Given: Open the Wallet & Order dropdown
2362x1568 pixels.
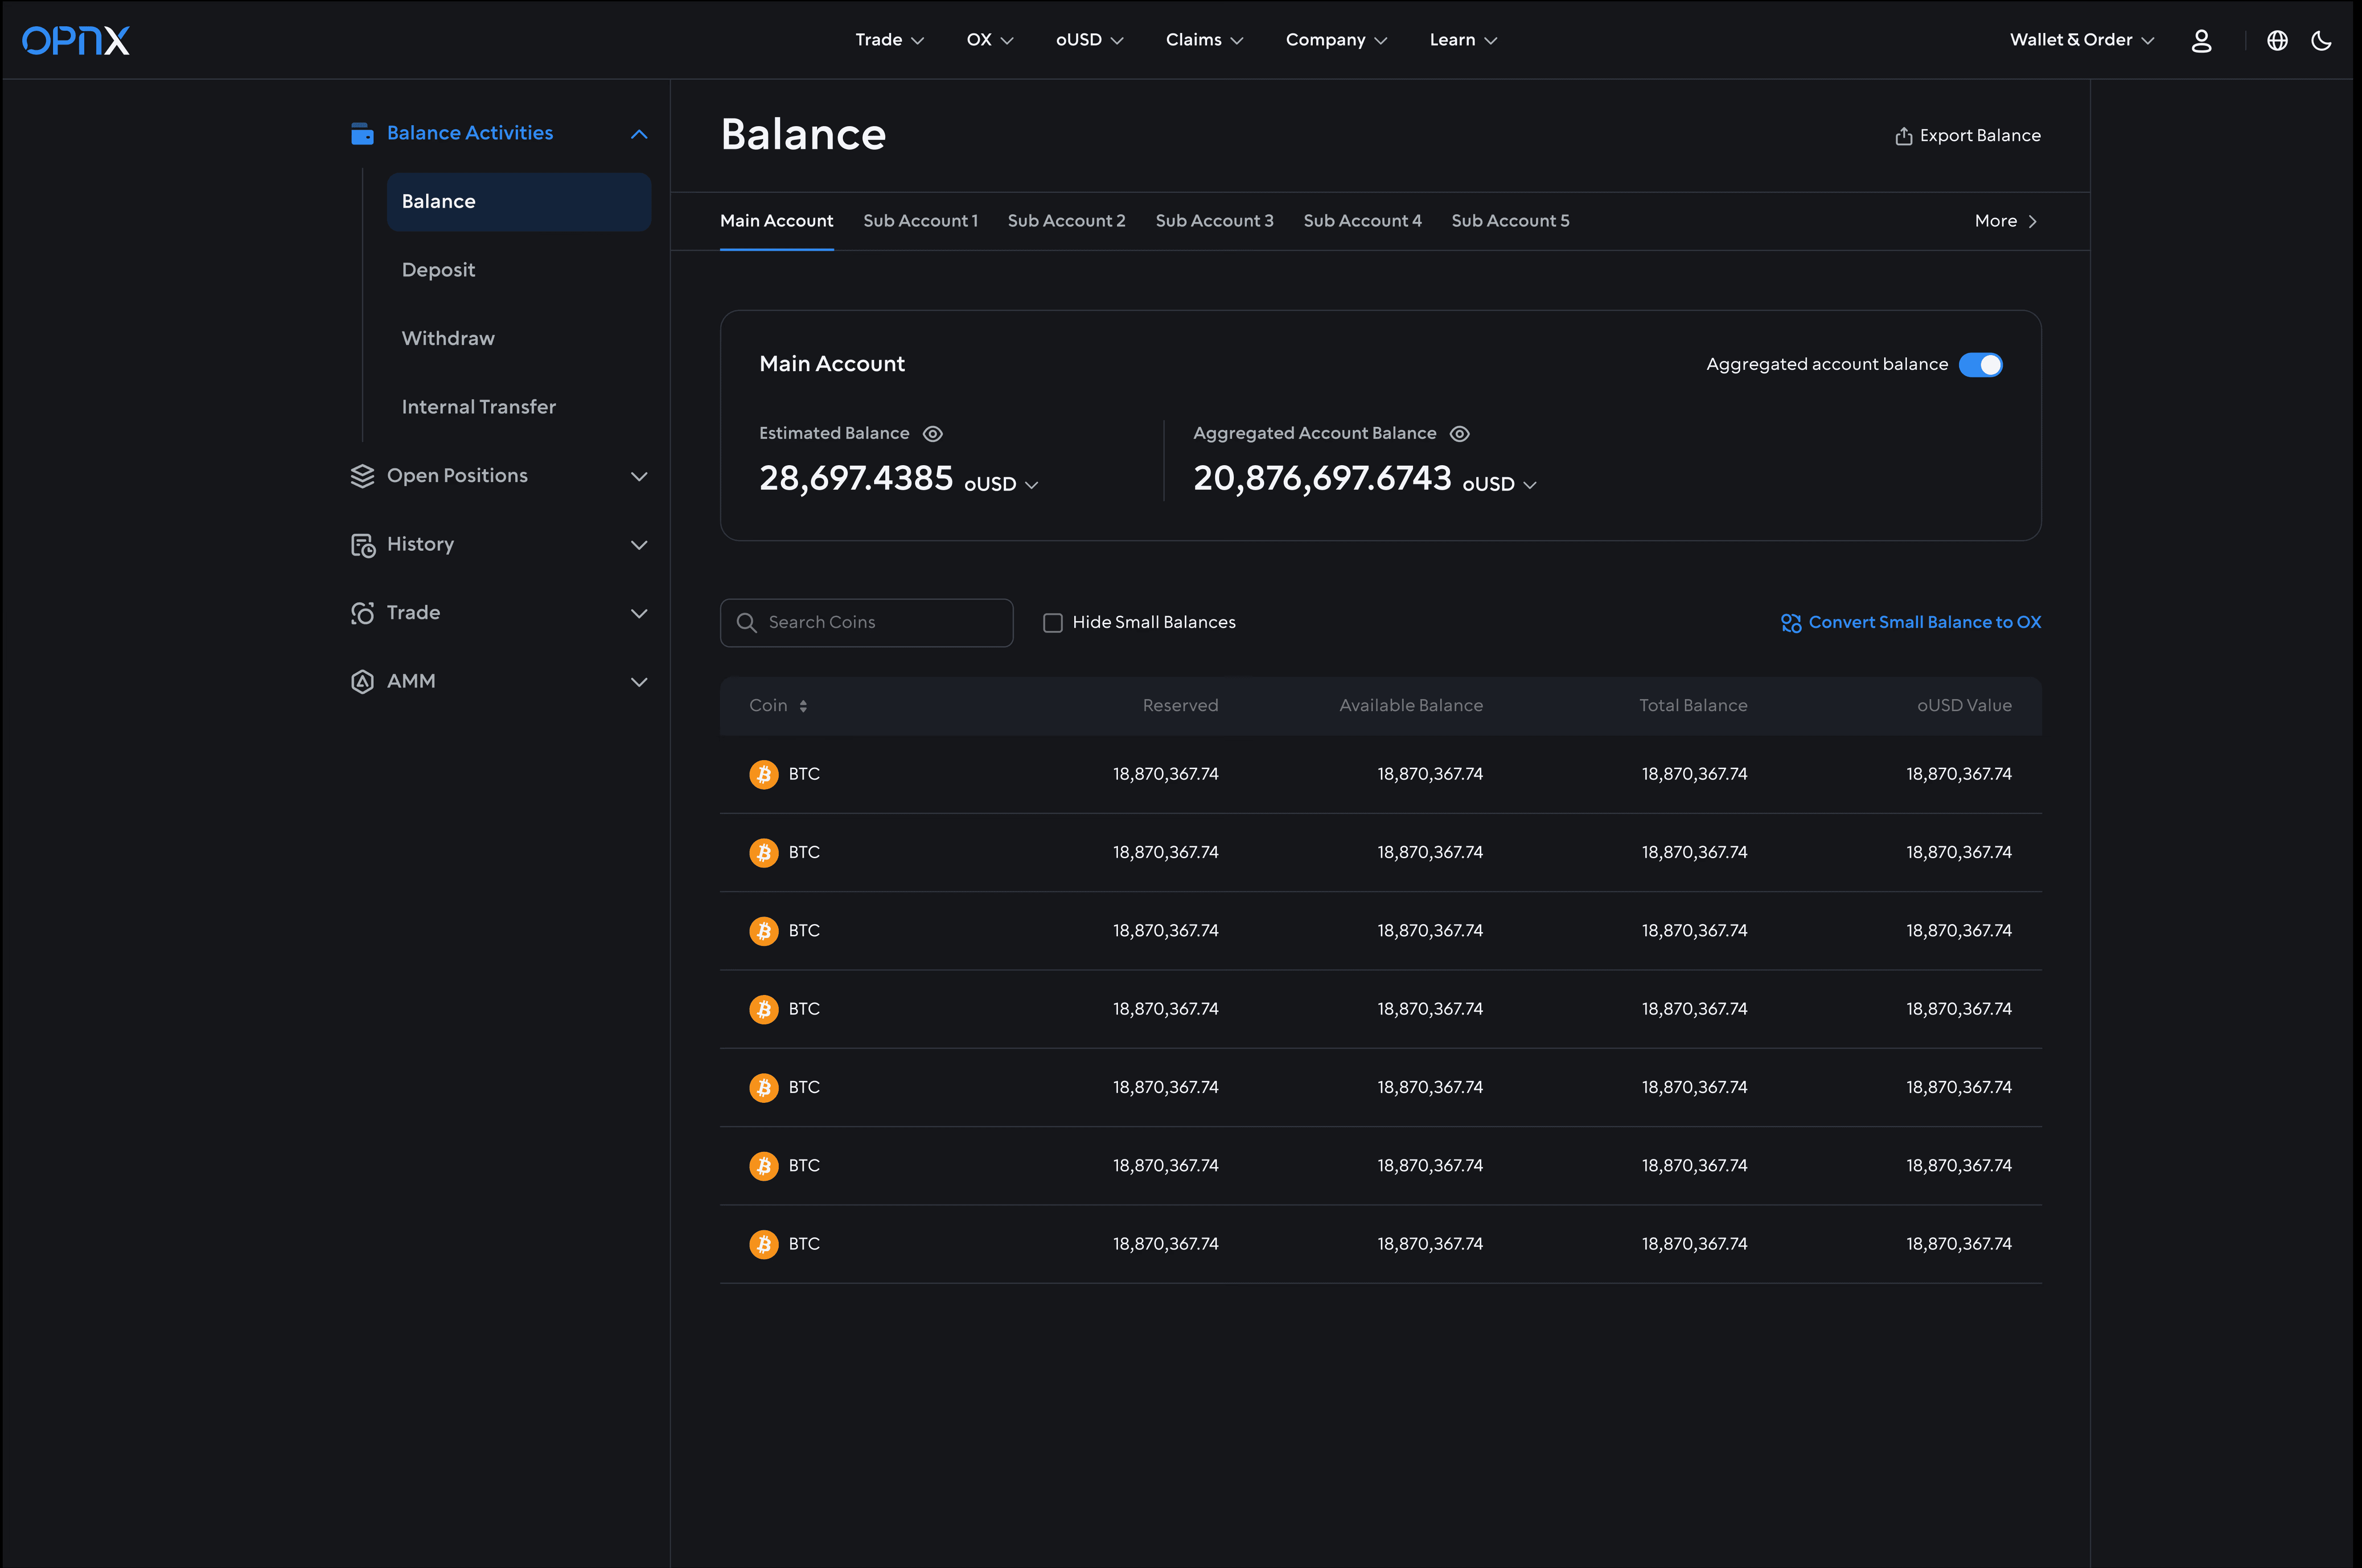Looking at the screenshot, I should click(x=2081, y=40).
